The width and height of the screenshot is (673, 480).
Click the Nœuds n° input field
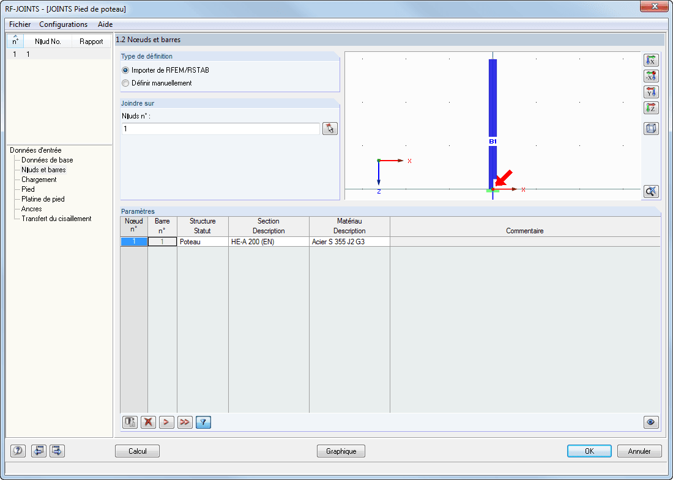click(x=221, y=129)
